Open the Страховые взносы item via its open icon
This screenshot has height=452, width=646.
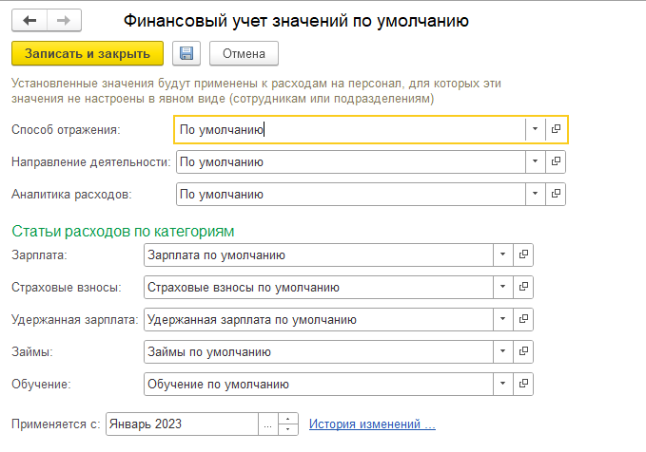click(x=523, y=287)
